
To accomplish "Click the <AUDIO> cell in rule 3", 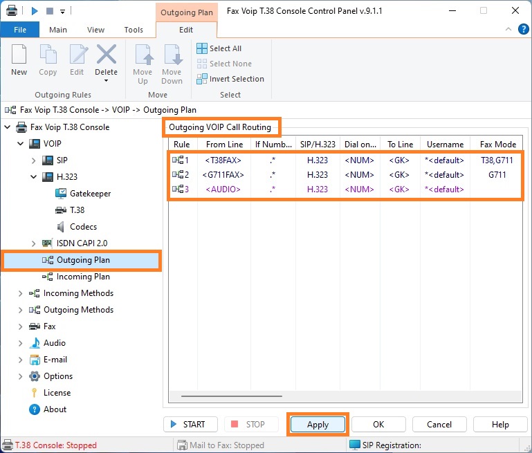I will point(223,189).
